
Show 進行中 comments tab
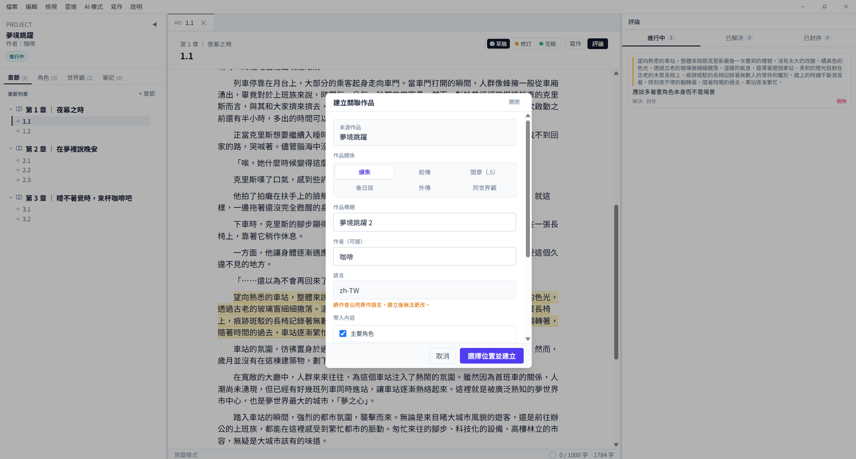661,38
